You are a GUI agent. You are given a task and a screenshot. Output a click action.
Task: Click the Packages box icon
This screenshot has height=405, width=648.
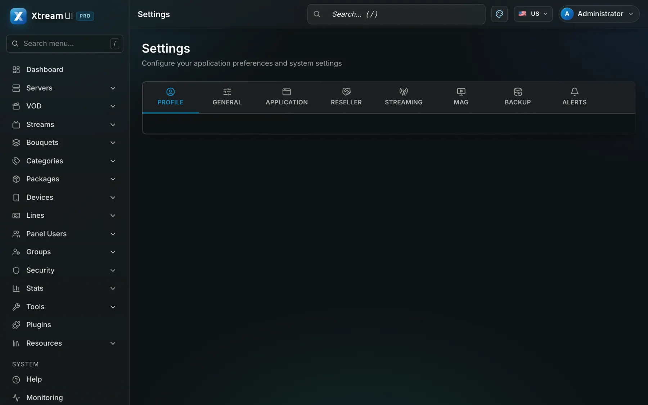pyautogui.click(x=16, y=179)
